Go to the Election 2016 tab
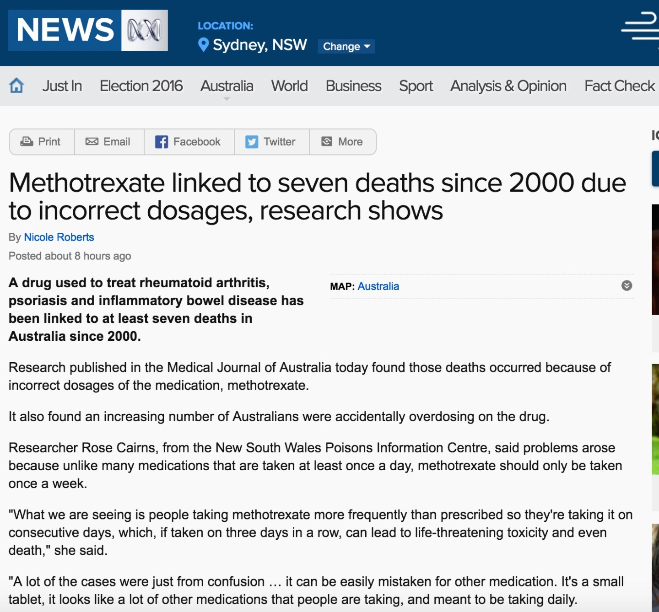 coord(141,86)
